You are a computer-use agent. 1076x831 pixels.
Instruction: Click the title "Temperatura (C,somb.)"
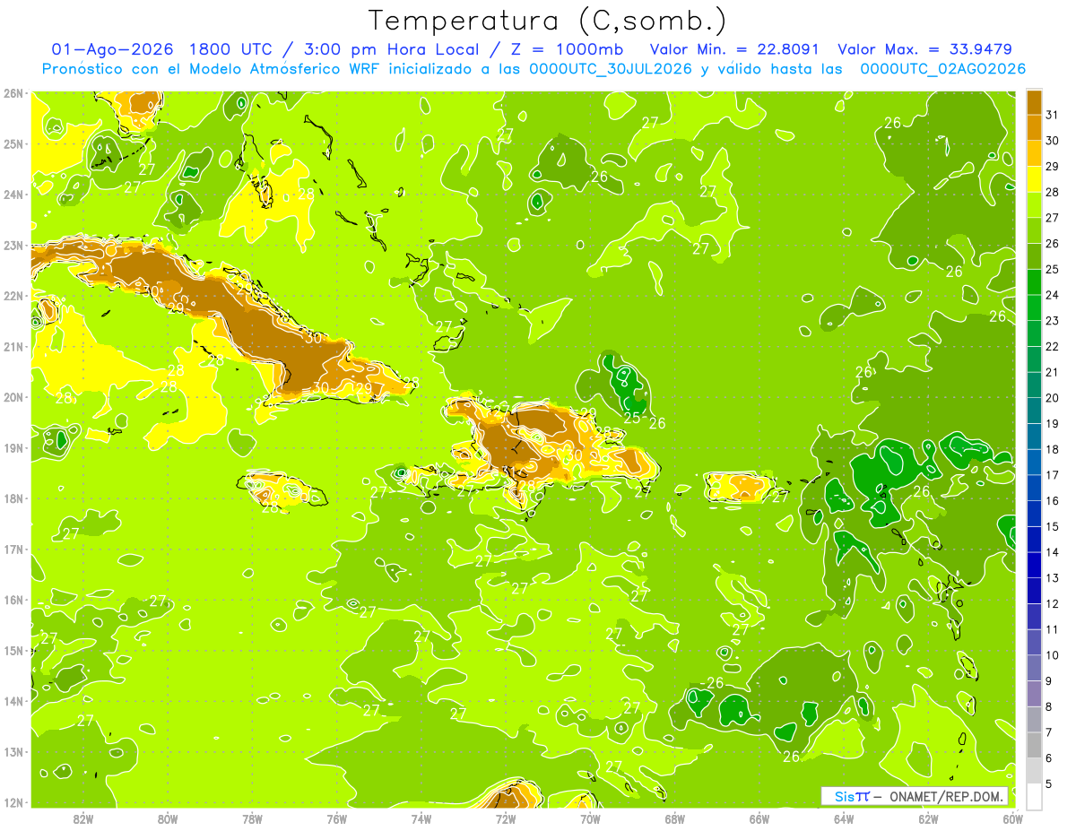click(547, 21)
